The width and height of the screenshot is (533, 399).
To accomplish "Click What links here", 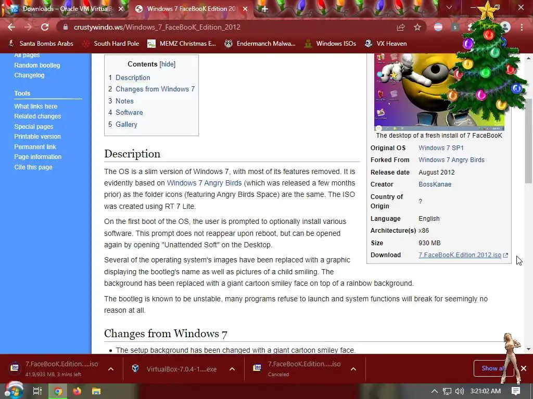I will [x=36, y=106].
